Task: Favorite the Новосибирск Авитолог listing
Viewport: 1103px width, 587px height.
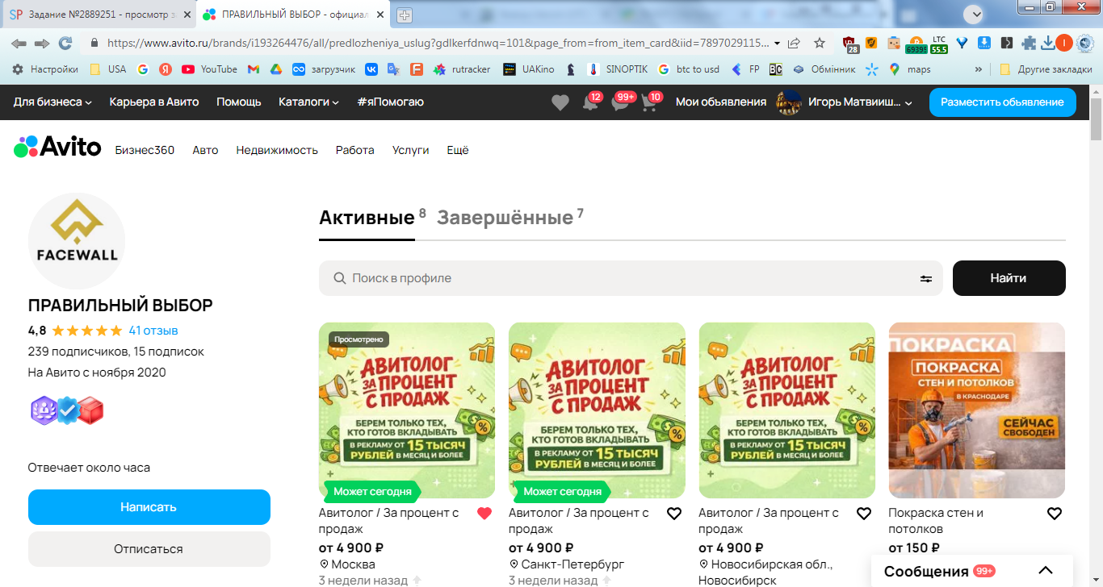Action: (x=864, y=514)
